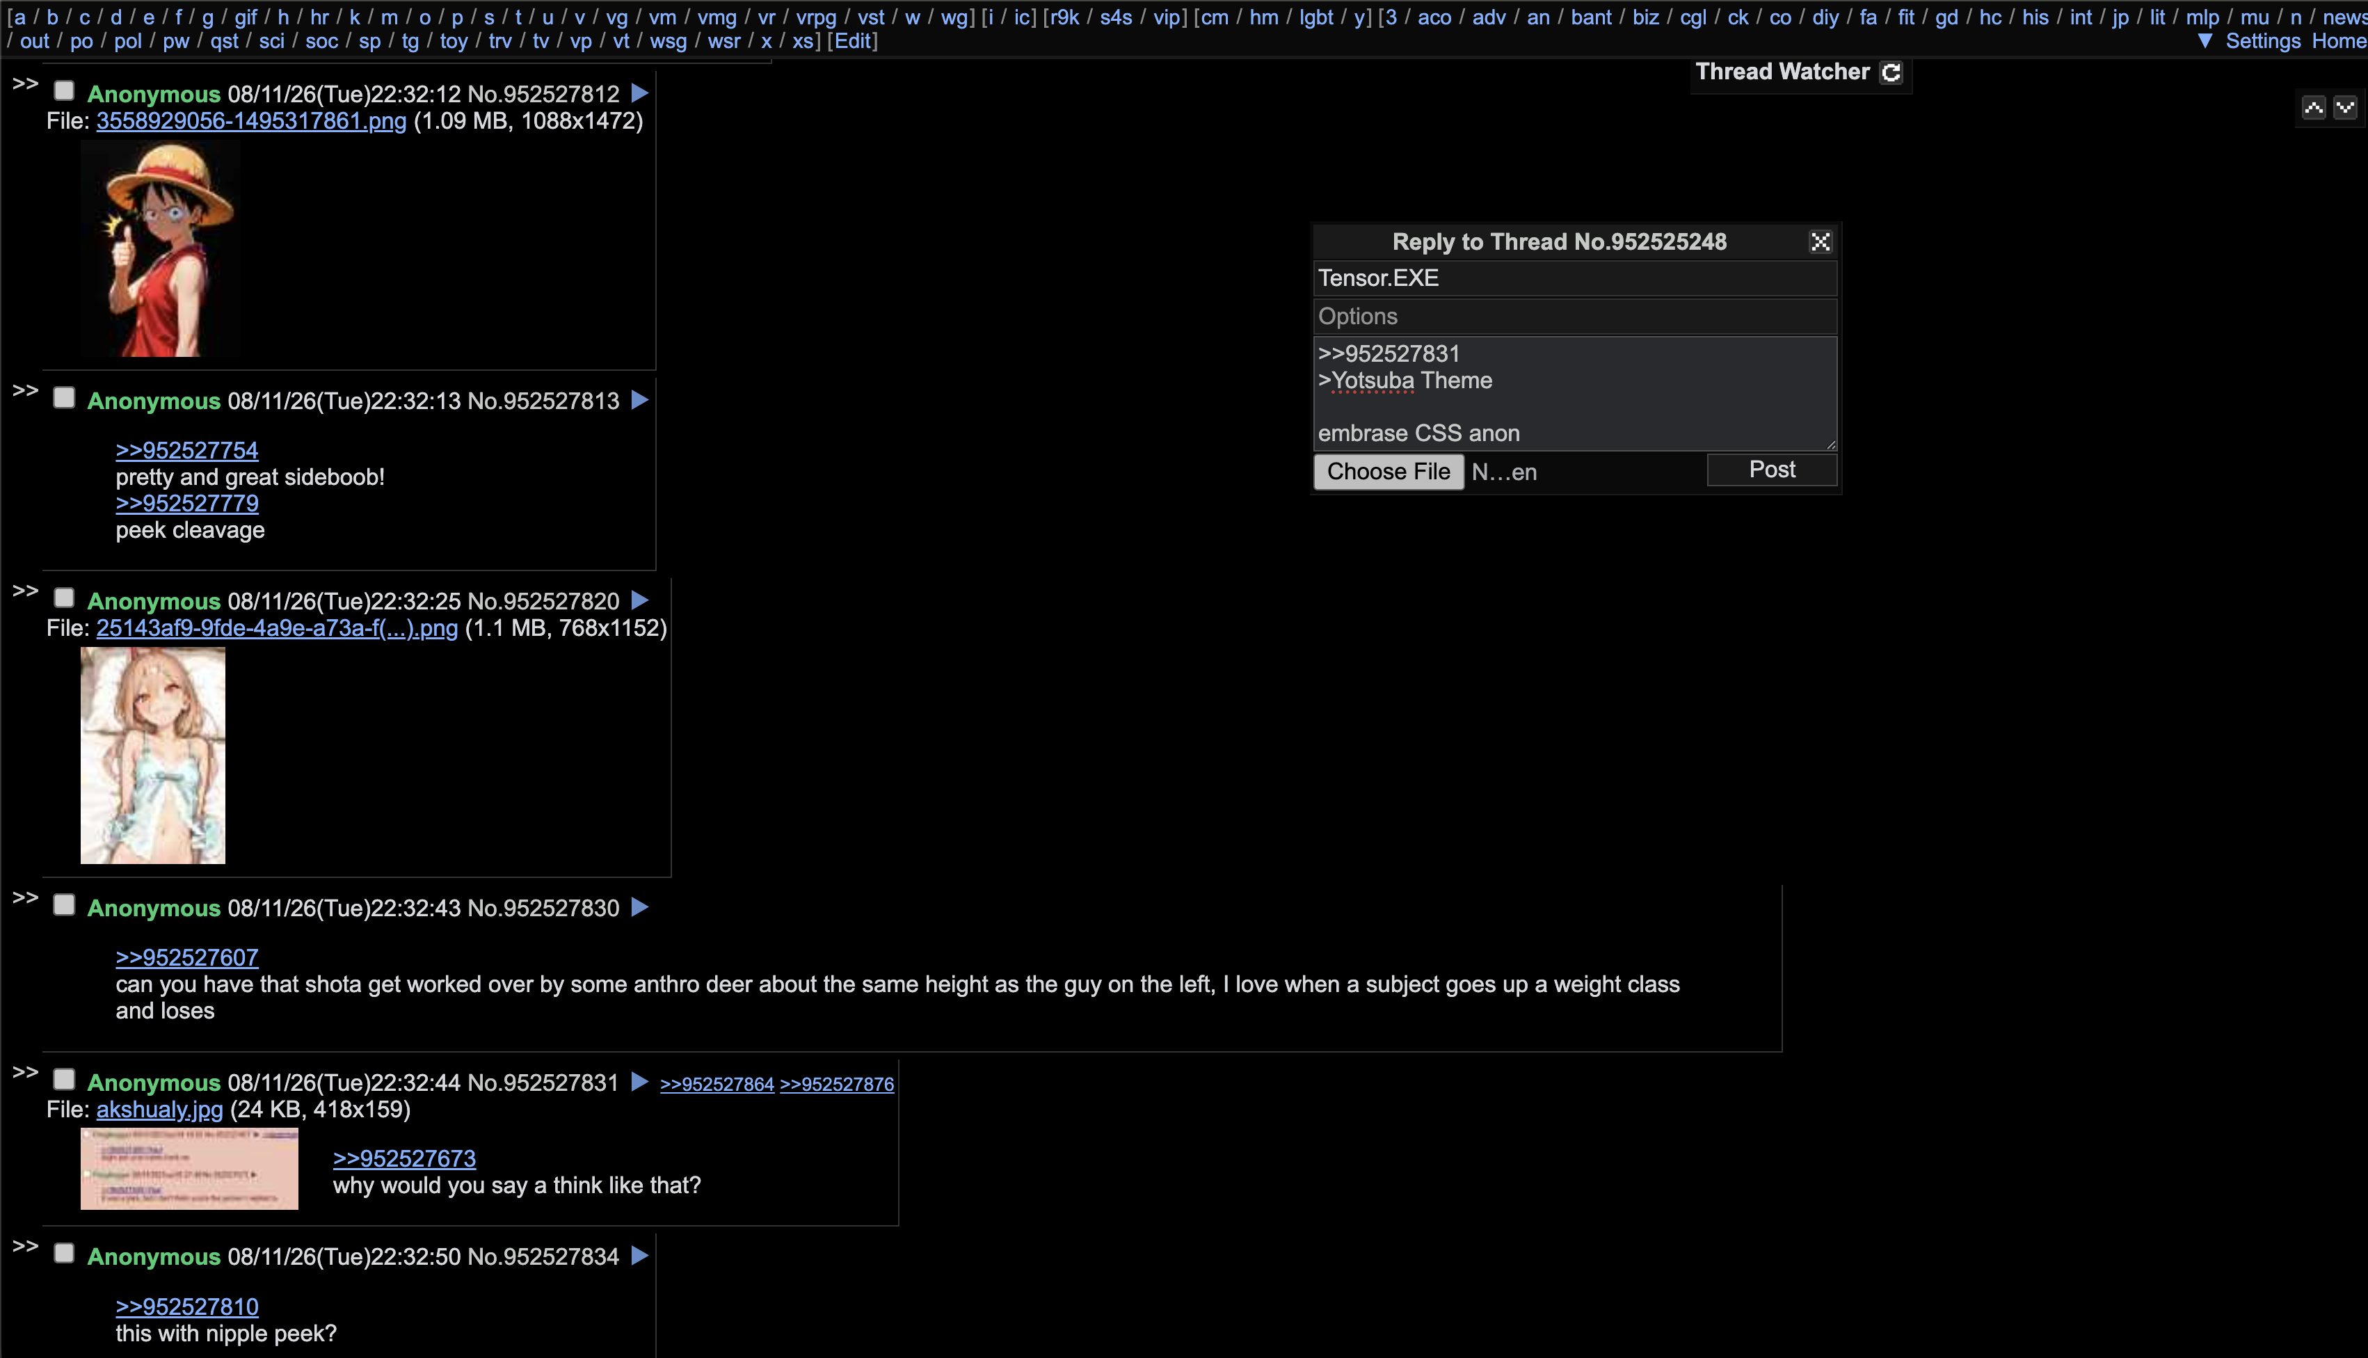This screenshot has width=2368, height=1358.
Task: Expand the post menu for No.952527820
Action: [x=640, y=600]
